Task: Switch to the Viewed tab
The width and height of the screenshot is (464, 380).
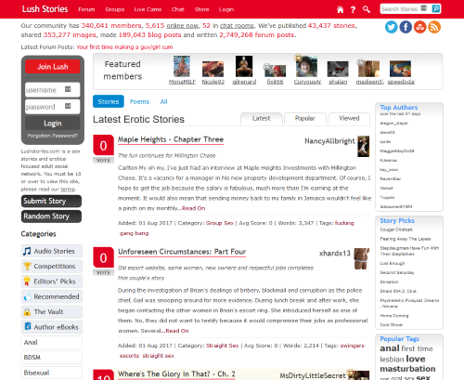Action: pos(349,118)
